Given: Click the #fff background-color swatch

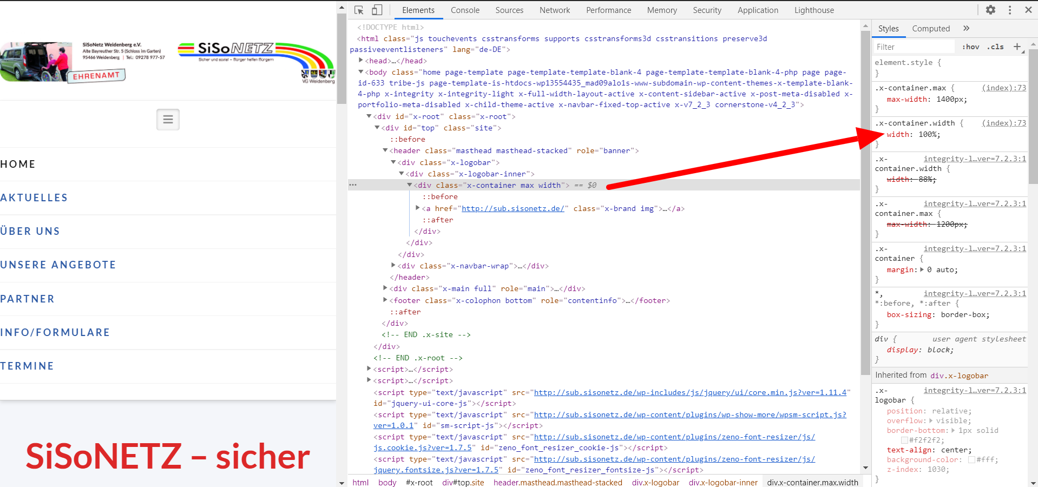Looking at the screenshot, I should pos(971,459).
